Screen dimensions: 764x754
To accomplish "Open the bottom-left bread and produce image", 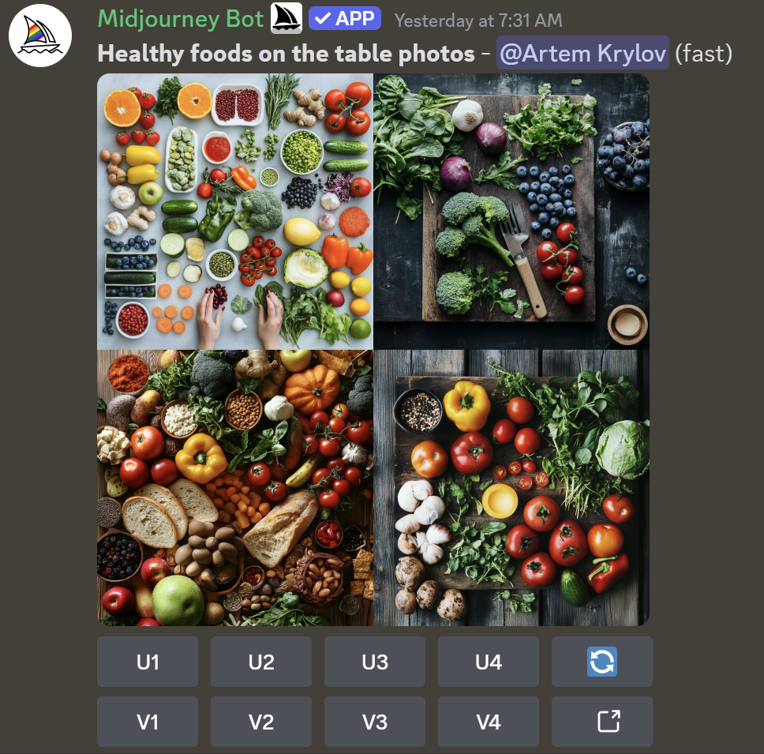I will click(235, 488).
